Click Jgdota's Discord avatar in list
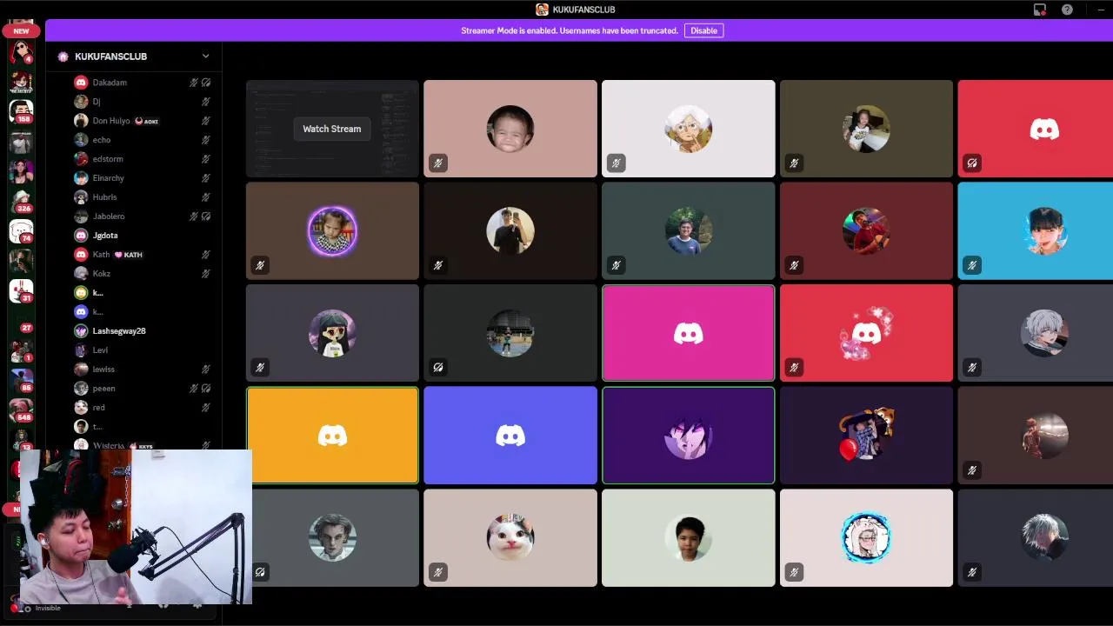The image size is (1113, 626). pos(81,236)
